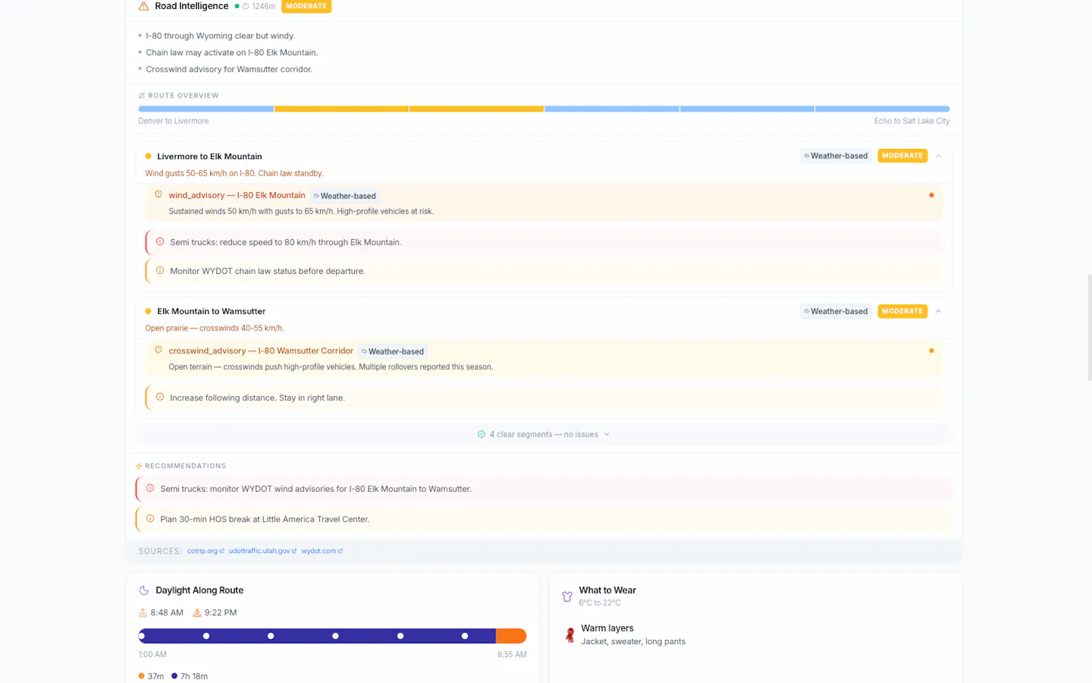This screenshot has height=683, width=1092.
Task: Click the red jacket icon beside Warm layers
Action: point(570,635)
